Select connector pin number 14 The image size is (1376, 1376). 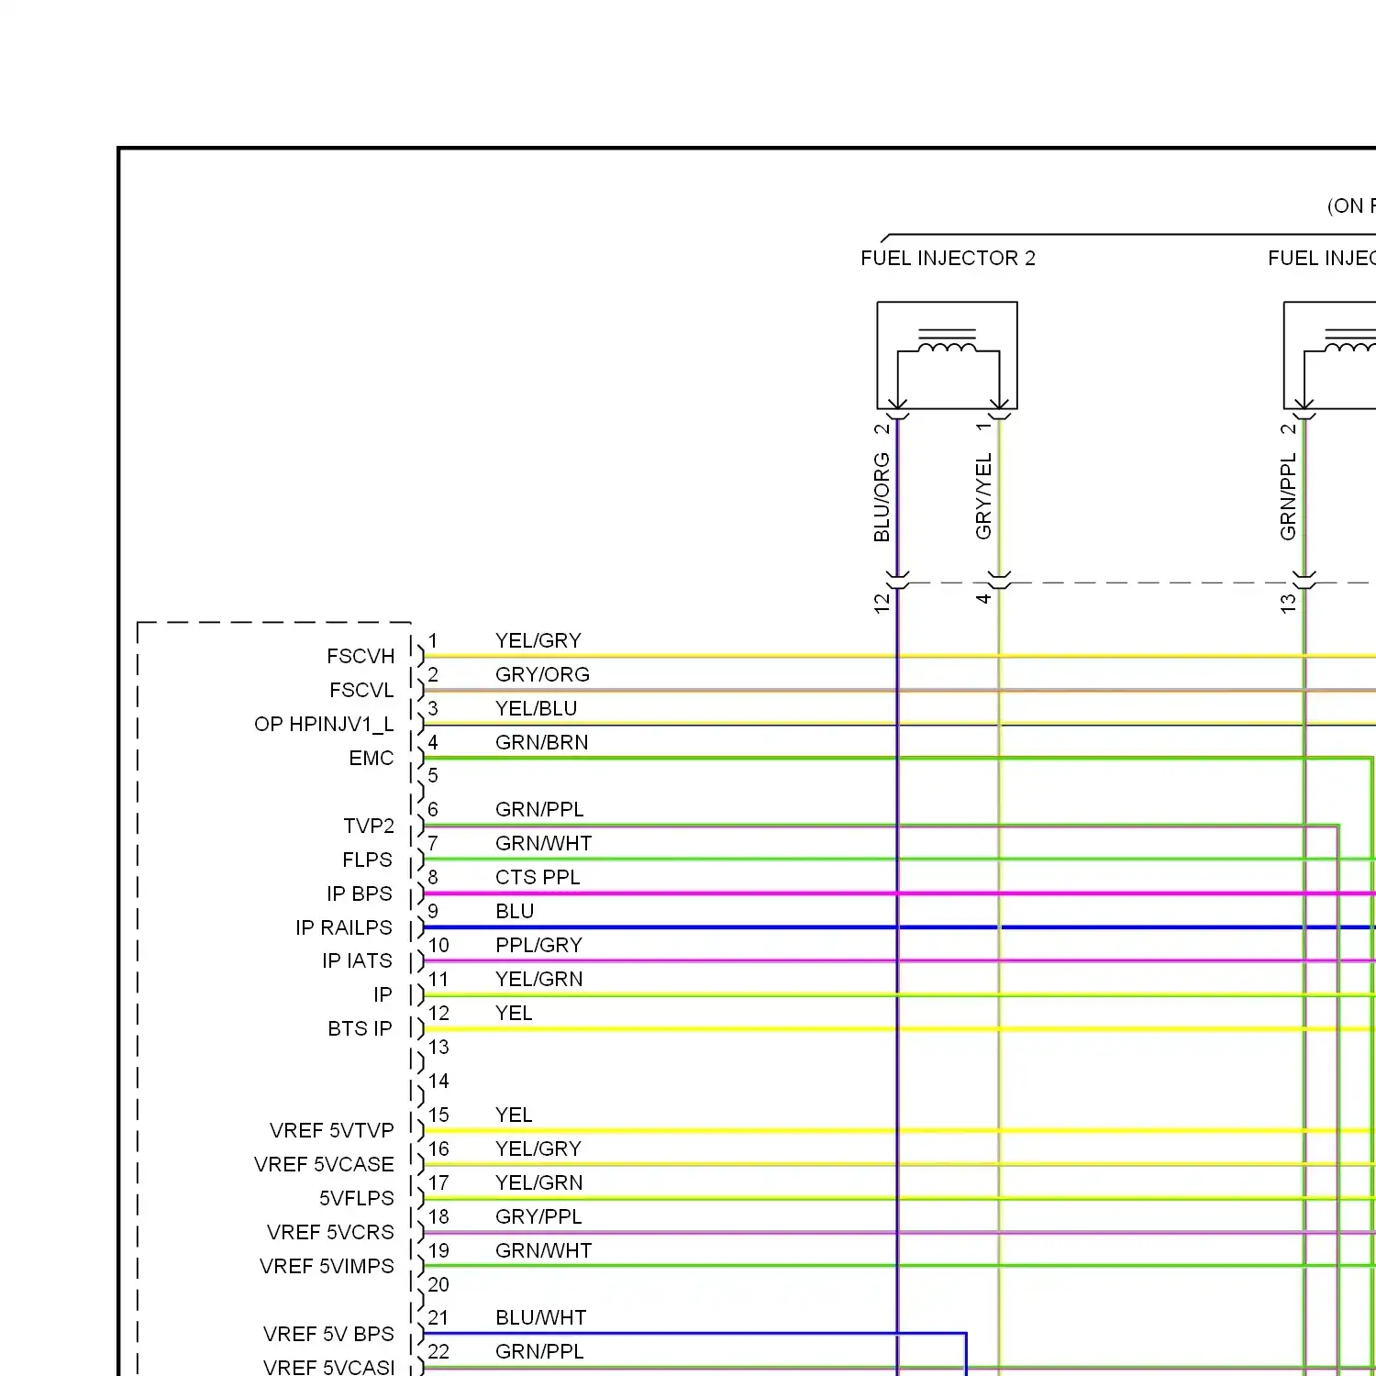point(438,1081)
